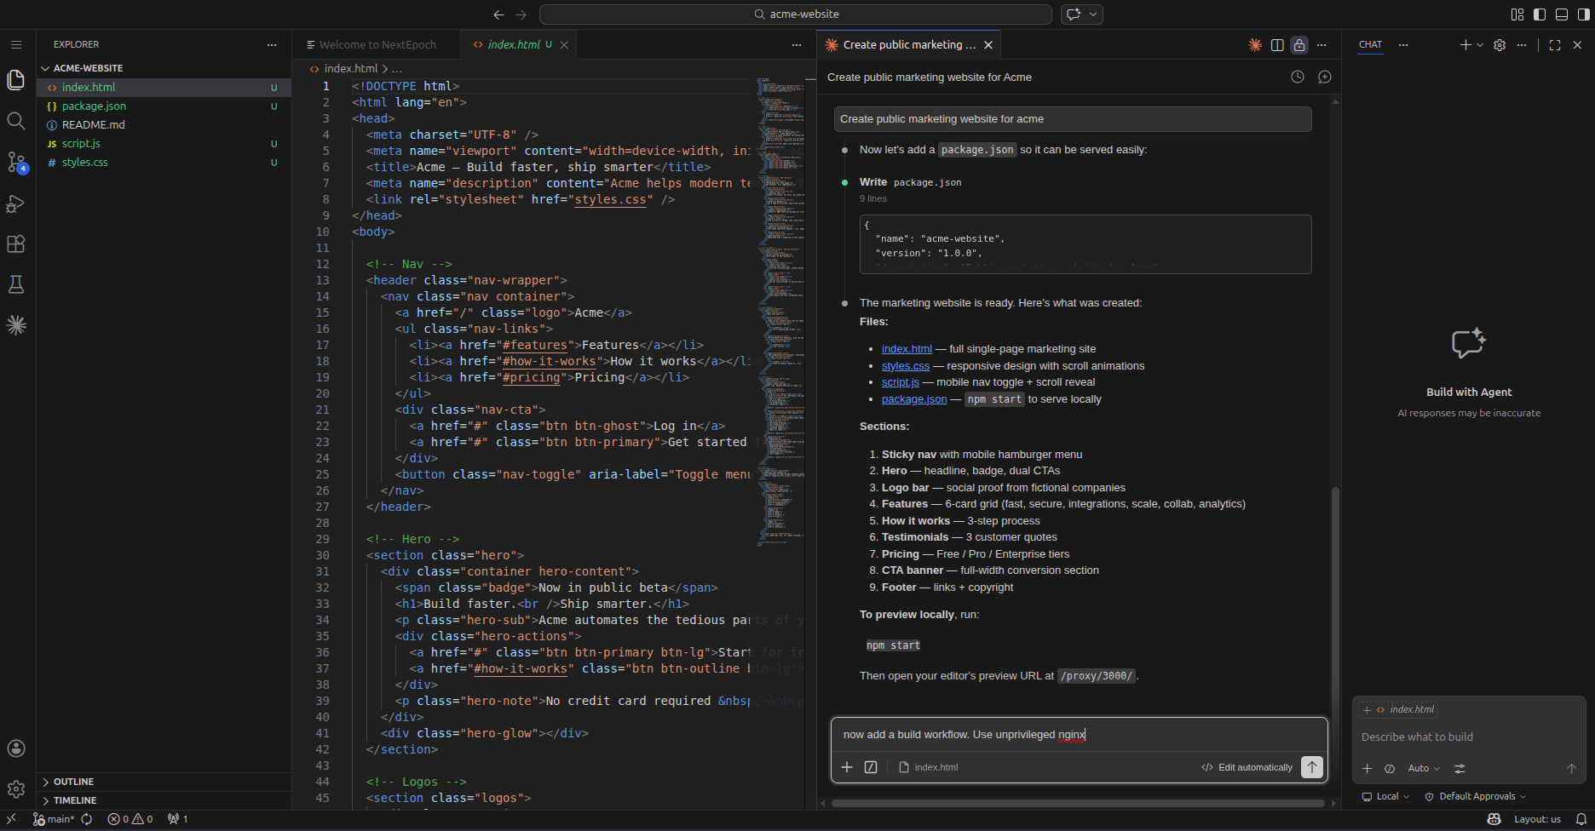Open the Default Approvals dropdown
The height and width of the screenshot is (831, 1595).
click(1475, 797)
